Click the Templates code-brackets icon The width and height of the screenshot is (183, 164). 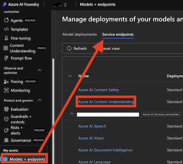[x=6, y=29]
